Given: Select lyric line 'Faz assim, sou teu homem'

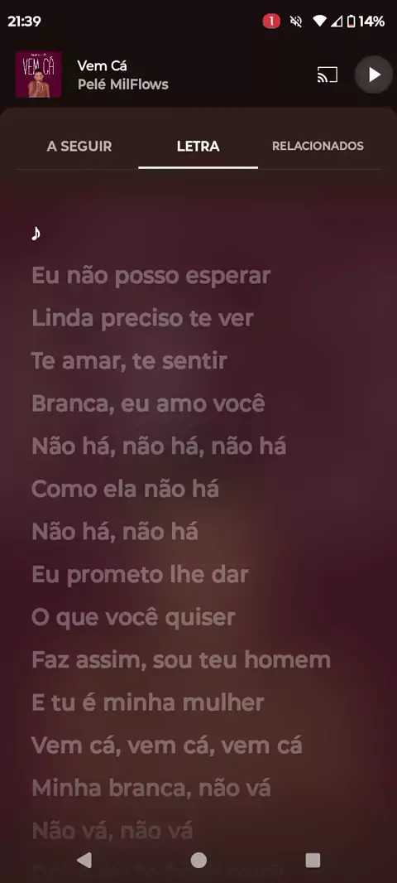Looking at the screenshot, I should coord(181,660).
